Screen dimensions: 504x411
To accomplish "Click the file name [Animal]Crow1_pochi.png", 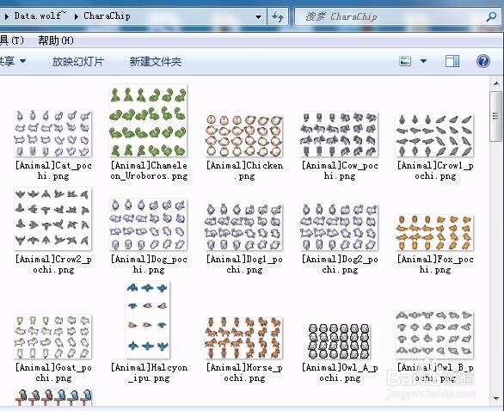I will (435, 170).
